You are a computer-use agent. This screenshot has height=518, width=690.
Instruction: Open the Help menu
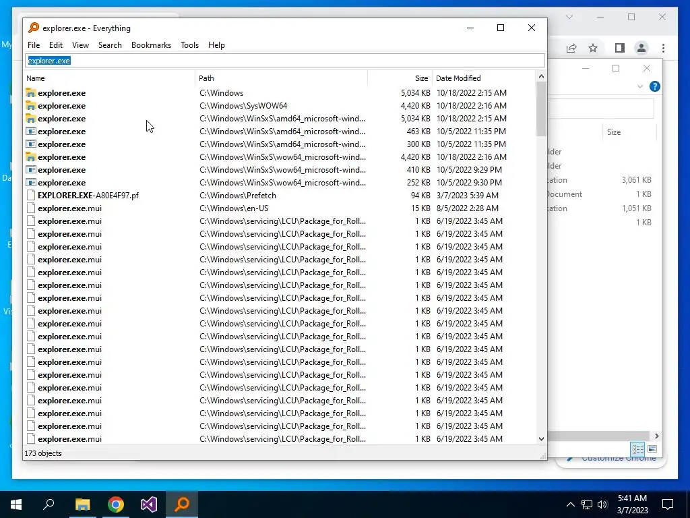pyautogui.click(x=216, y=45)
